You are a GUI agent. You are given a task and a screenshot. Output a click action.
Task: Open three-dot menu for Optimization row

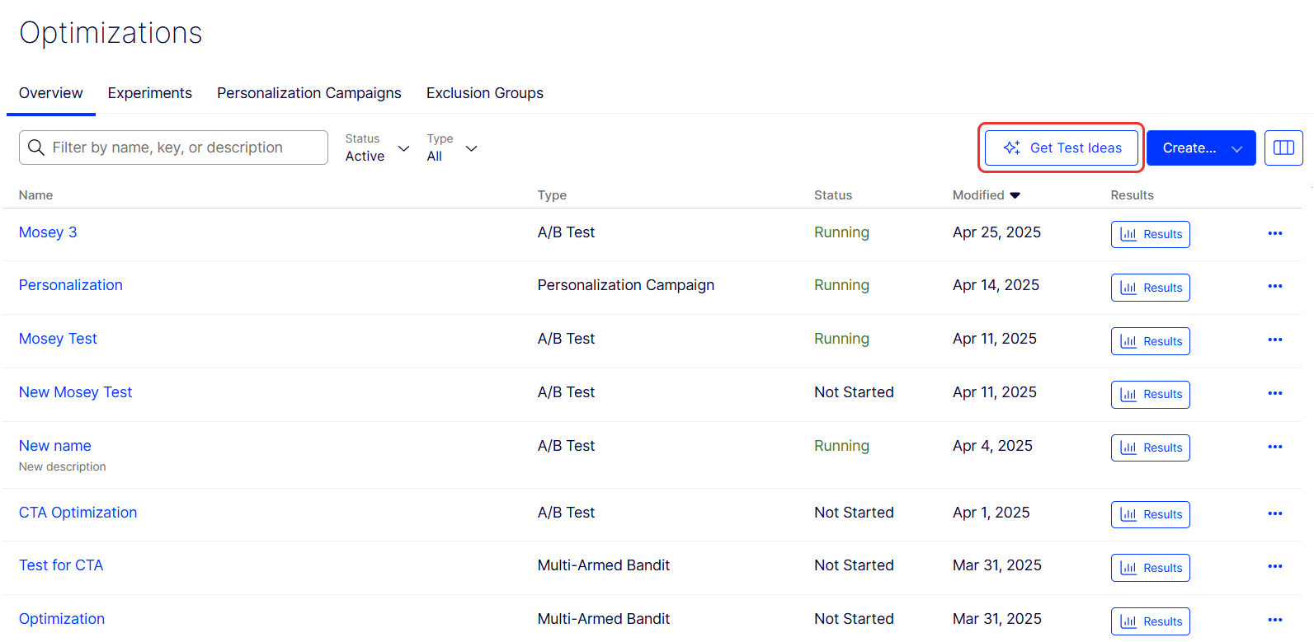pos(1274,620)
